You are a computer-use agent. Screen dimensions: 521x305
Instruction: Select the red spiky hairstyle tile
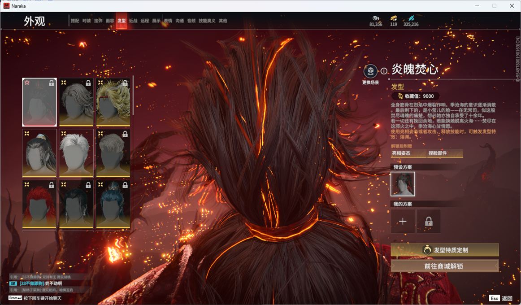click(39, 205)
